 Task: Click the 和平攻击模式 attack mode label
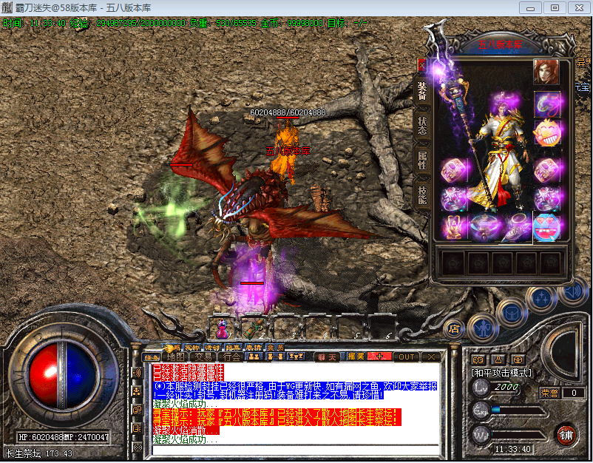501,373
